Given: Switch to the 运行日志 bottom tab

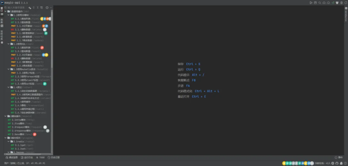Looking at the screenshot, I should 27,158.
